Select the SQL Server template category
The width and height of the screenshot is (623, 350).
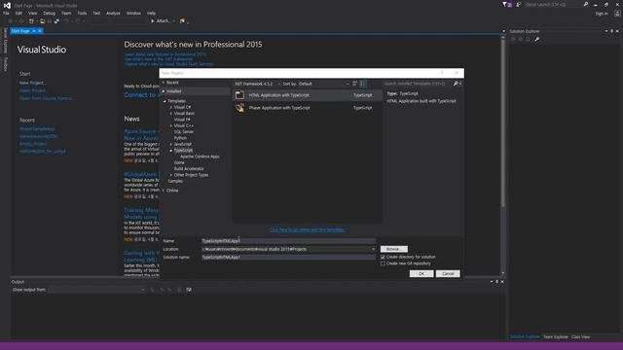coord(184,132)
